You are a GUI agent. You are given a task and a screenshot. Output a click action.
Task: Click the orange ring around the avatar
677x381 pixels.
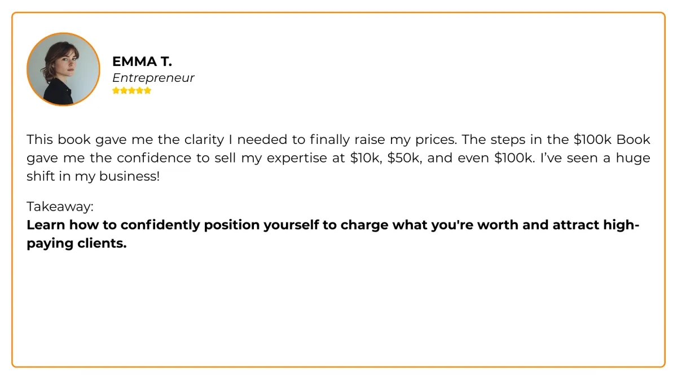[x=63, y=33]
